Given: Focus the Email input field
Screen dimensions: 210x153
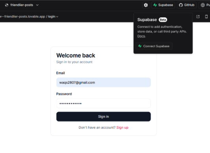Looking at the screenshot, I should 103,82.
